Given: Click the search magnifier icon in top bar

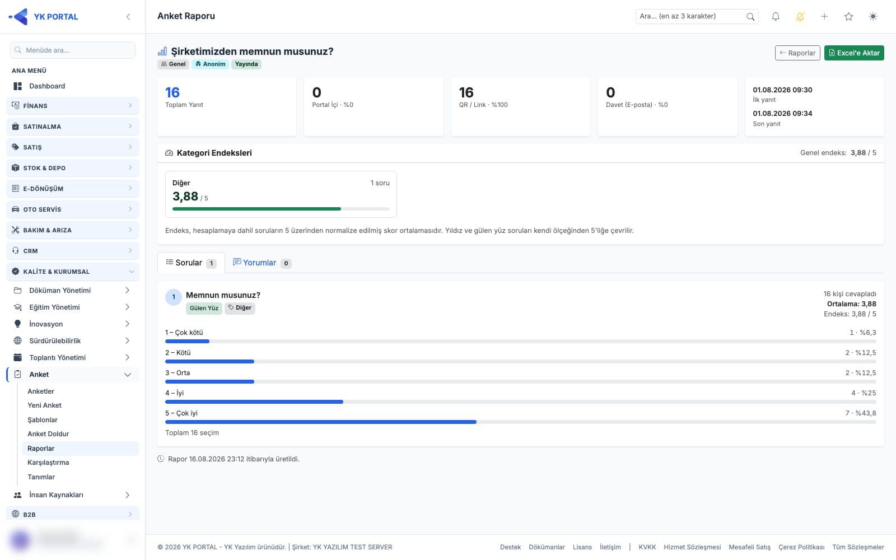Looking at the screenshot, I should click(x=750, y=17).
